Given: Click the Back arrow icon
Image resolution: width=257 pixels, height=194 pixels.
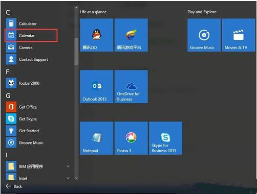Looking at the screenshot, I should 8,186.
